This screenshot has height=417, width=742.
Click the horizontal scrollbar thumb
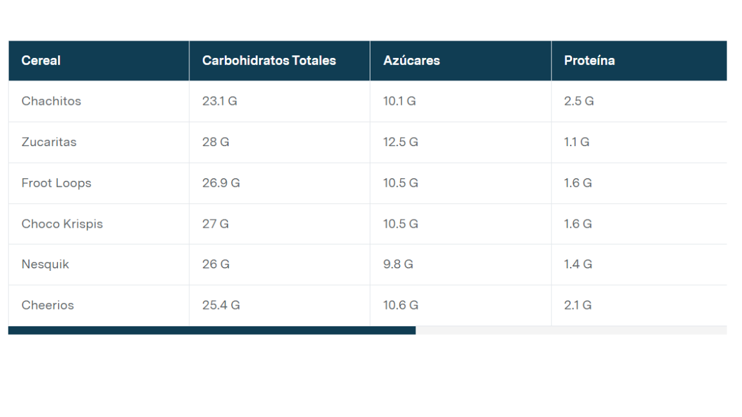(x=212, y=330)
